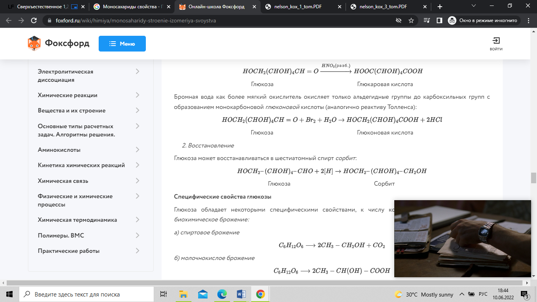Switch to the nelson_kox_1_tom.PDF tab
This screenshot has height=302, width=537.
(x=303, y=7)
